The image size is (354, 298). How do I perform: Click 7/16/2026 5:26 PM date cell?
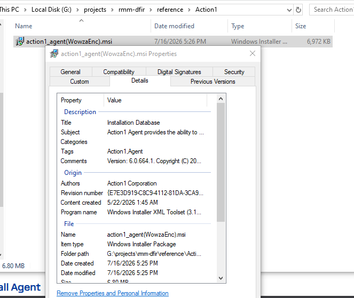pyautogui.click(x=180, y=42)
